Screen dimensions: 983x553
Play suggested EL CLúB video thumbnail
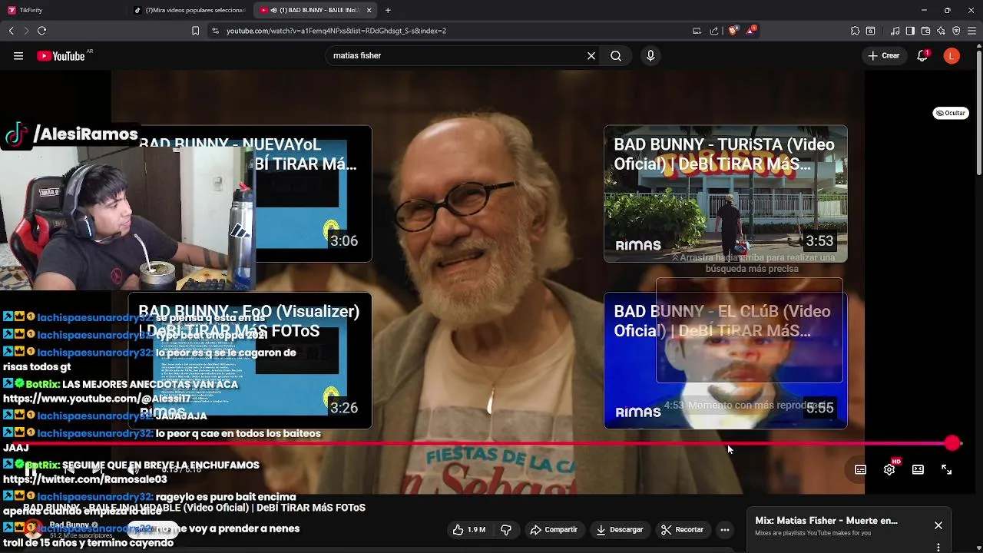(726, 360)
